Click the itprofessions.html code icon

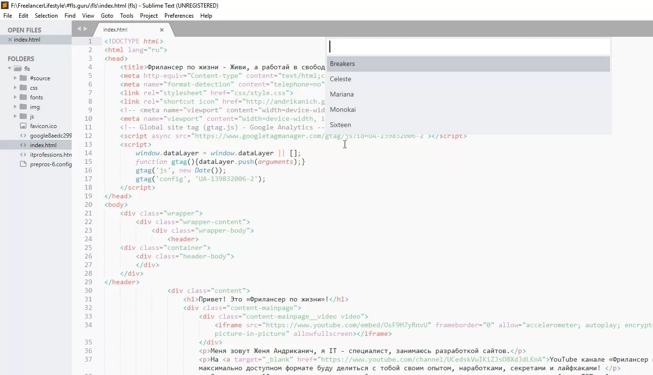pyautogui.click(x=23, y=154)
